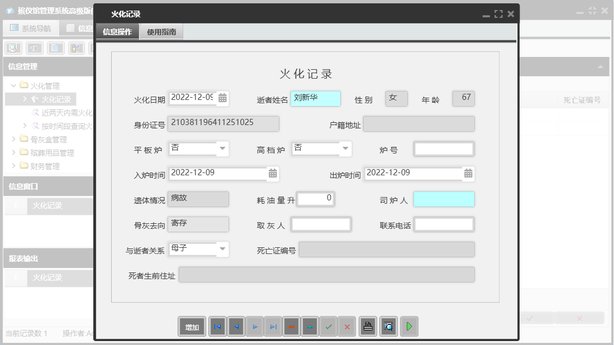
Task: Open calendar picker for 火化日期
Action: pyautogui.click(x=222, y=98)
